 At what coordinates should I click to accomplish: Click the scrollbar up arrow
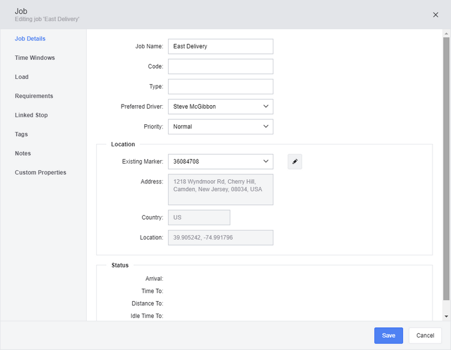[x=446, y=33]
